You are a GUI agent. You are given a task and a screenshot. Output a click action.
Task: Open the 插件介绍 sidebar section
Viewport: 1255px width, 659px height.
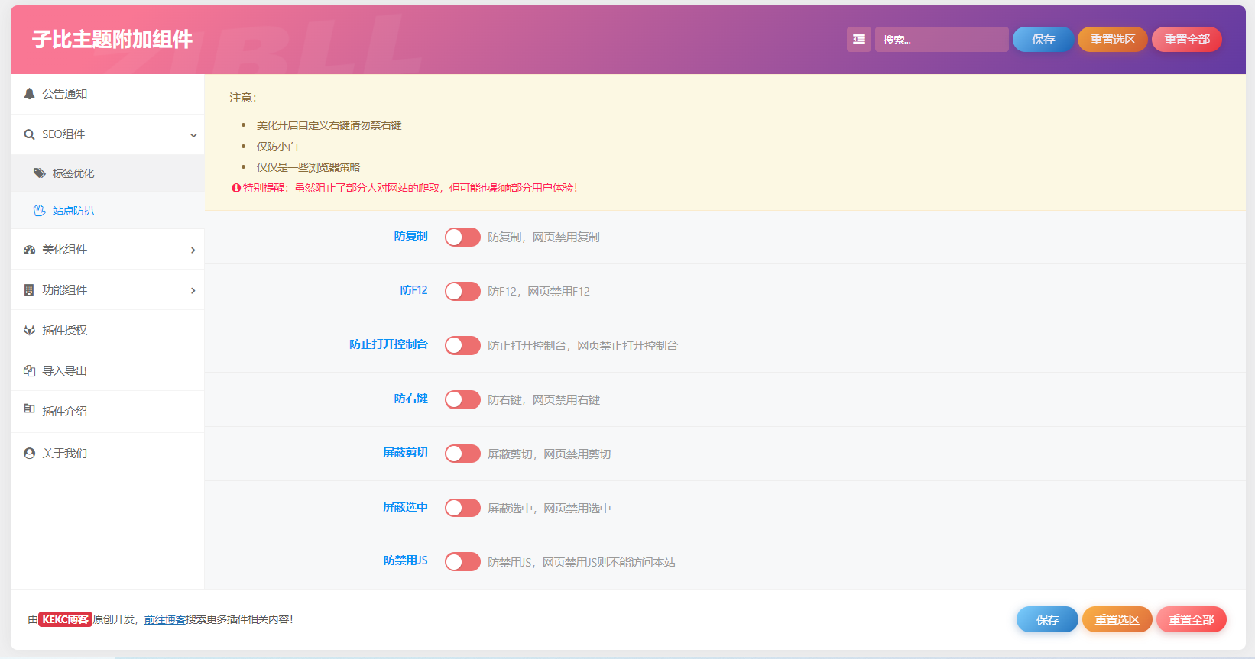pyautogui.click(x=64, y=412)
